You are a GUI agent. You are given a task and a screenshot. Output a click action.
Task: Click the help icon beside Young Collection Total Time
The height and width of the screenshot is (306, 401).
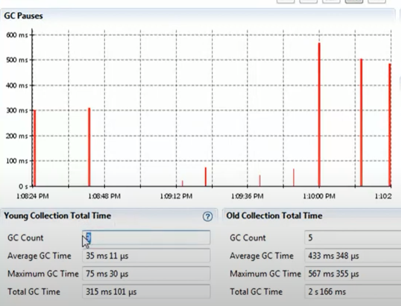[x=207, y=216]
